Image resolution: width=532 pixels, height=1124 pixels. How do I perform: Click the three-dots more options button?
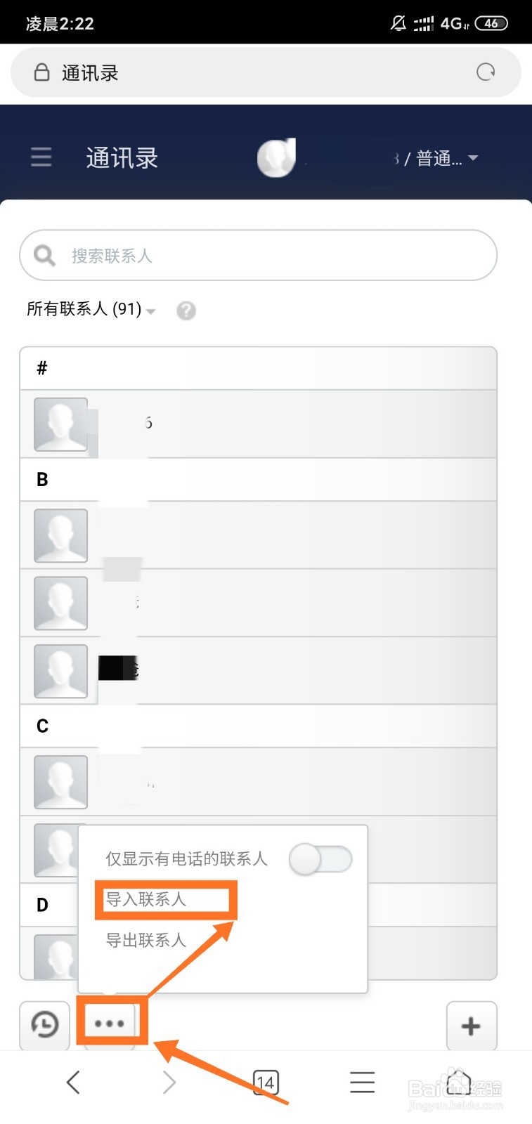(110, 1024)
